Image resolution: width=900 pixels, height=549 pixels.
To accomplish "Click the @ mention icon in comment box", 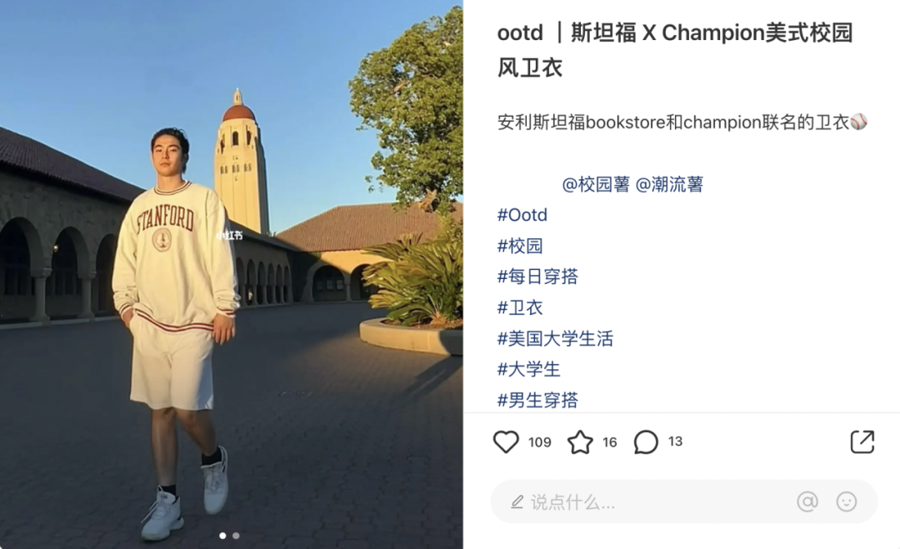I will [x=807, y=502].
